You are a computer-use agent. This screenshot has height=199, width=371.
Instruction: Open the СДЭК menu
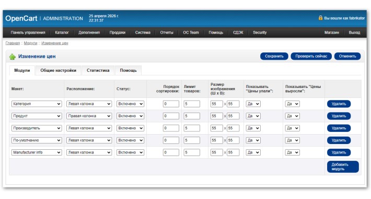[x=238, y=32]
